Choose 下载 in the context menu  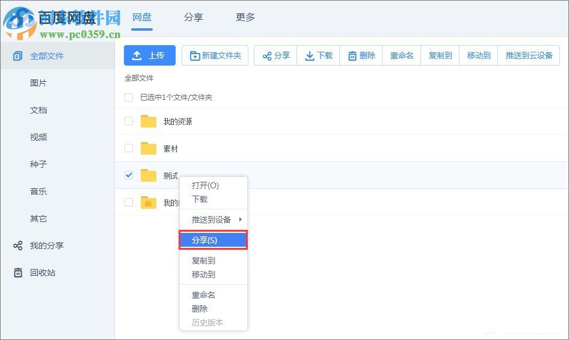(x=214, y=199)
